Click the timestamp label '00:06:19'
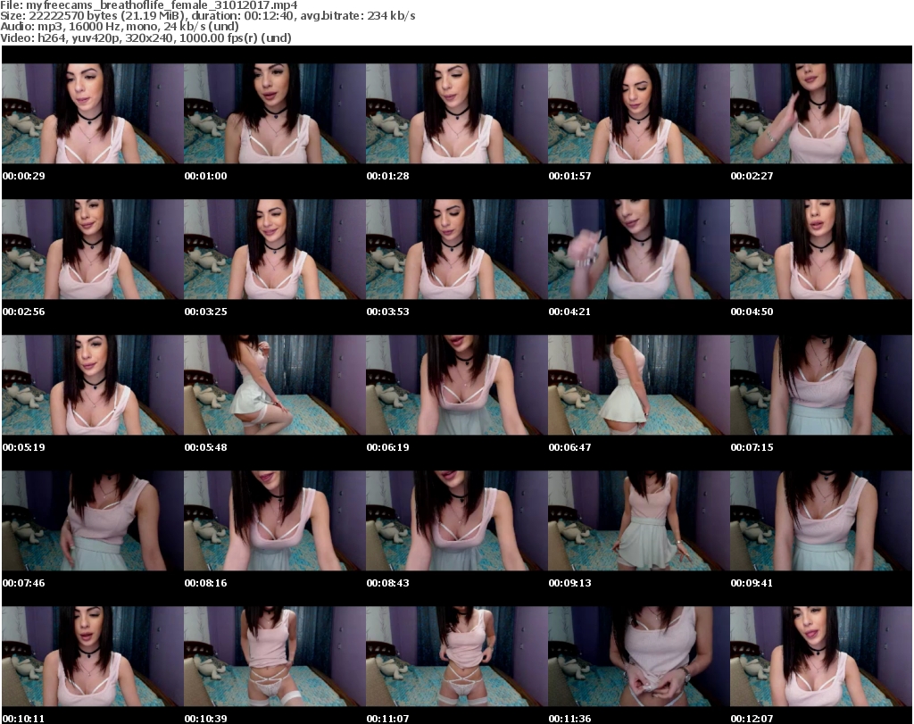This screenshot has width=914, height=724. pos(387,447)
